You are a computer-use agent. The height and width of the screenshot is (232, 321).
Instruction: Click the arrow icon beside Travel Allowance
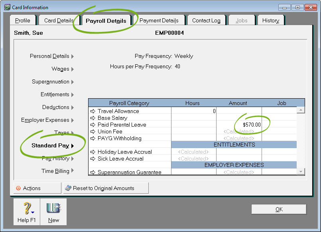pos(93,111)
